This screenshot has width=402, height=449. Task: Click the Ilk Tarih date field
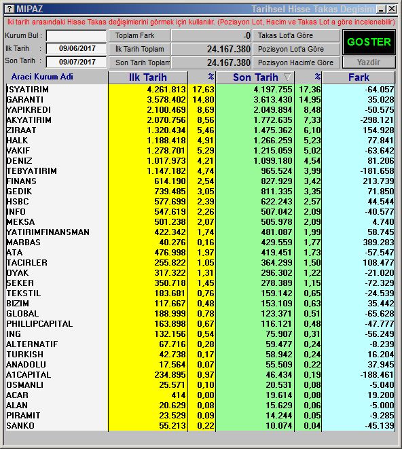(76, 48)
